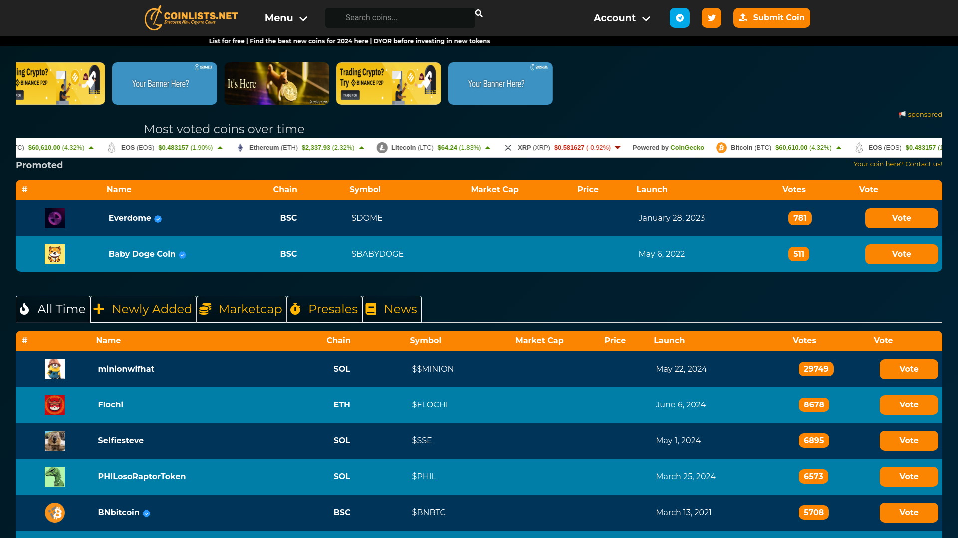Open the Everdome coin name

[130, 218]
